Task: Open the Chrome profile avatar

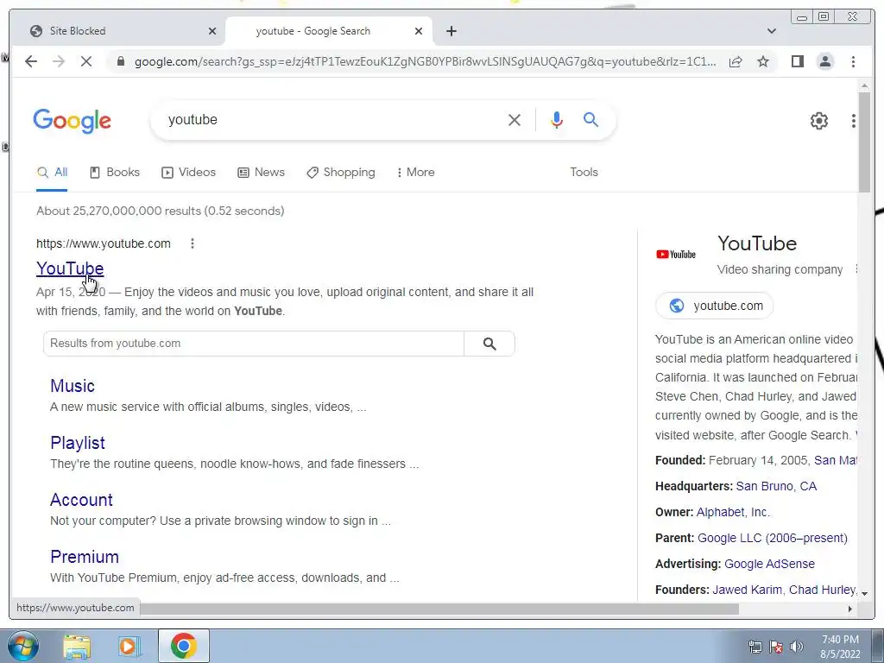Action: tap(824, 61)
